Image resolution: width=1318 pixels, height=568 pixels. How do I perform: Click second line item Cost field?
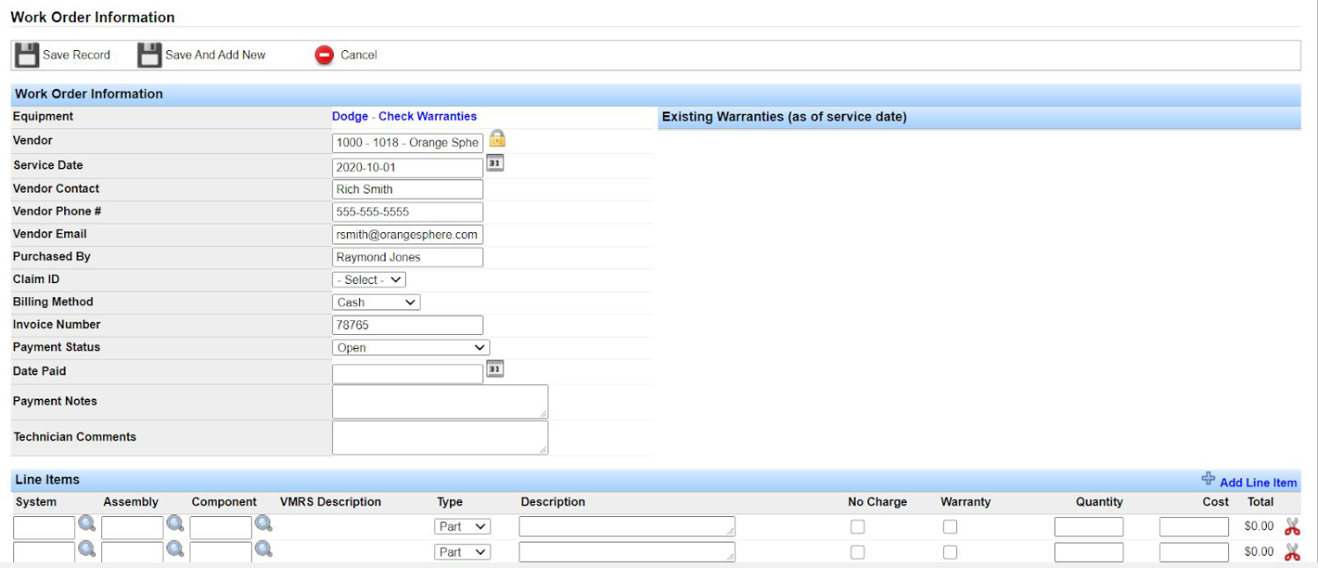click(1194, 553)
